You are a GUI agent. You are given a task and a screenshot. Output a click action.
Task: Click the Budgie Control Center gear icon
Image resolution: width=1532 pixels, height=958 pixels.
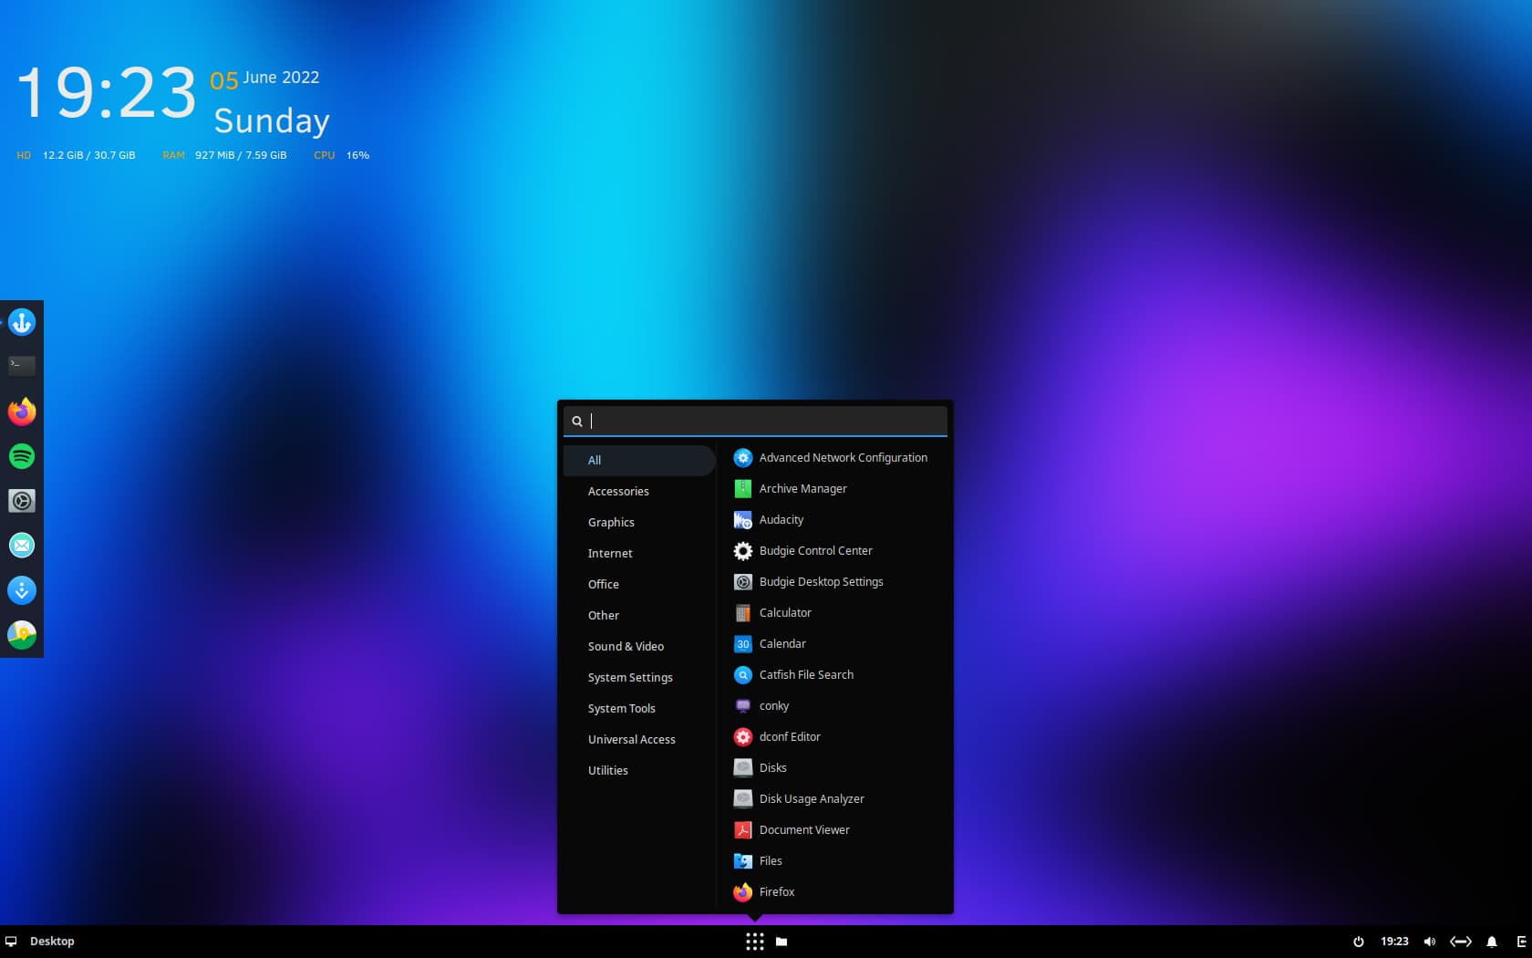pos(743,551)
